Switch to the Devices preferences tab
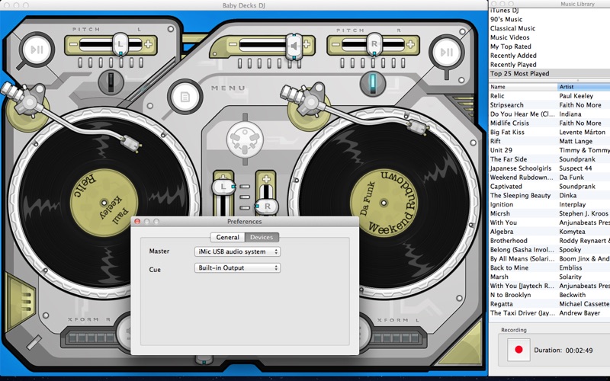610x381 pixels. click(262, 237)
